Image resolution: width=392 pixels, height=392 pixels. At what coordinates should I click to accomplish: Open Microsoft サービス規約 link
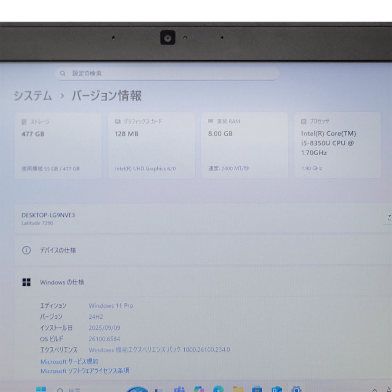[x=69, y=361]
